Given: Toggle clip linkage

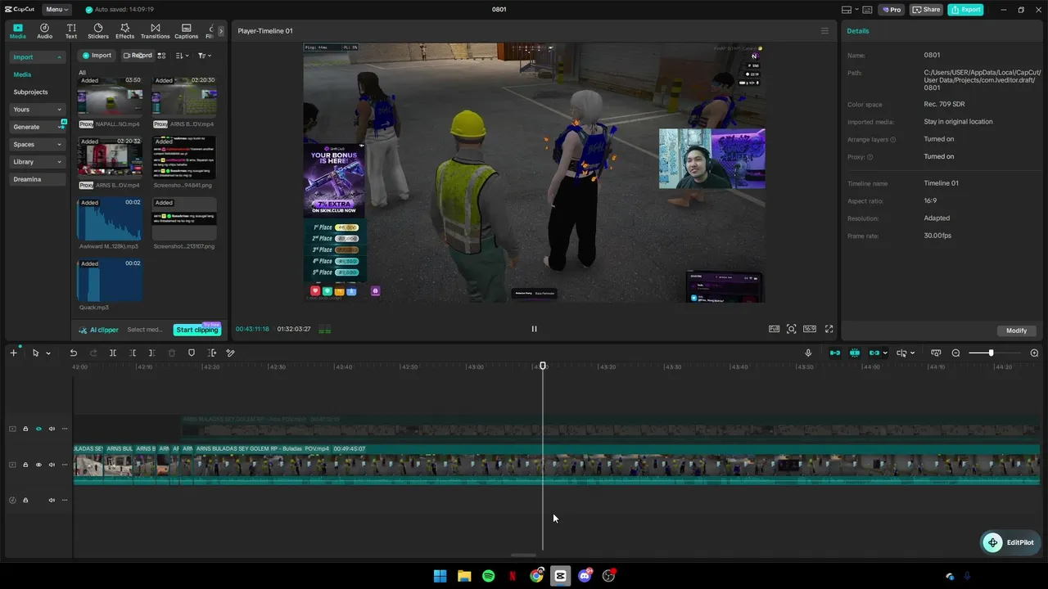Looking at the screenshot, I should tap(874, 353).
